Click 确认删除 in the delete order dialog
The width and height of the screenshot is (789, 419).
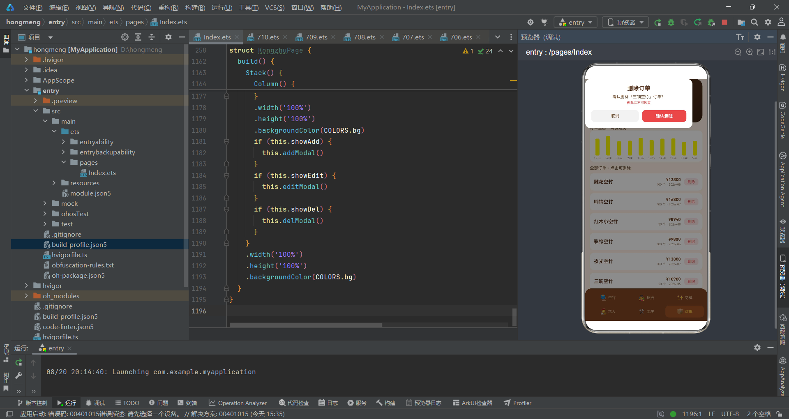(x=664, y=116)
